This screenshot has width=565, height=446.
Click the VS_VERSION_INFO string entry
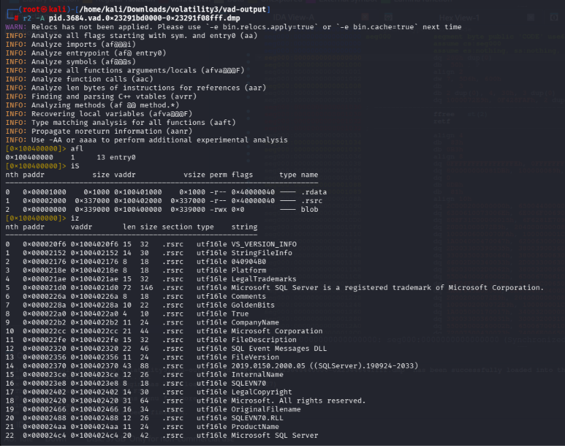click(x=263, y=244)
